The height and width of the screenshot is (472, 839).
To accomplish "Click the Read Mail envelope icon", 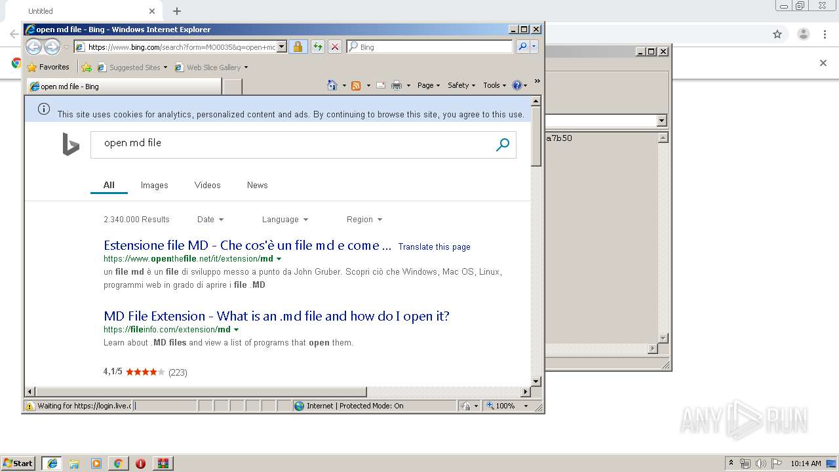I will (x=380, y=85).
